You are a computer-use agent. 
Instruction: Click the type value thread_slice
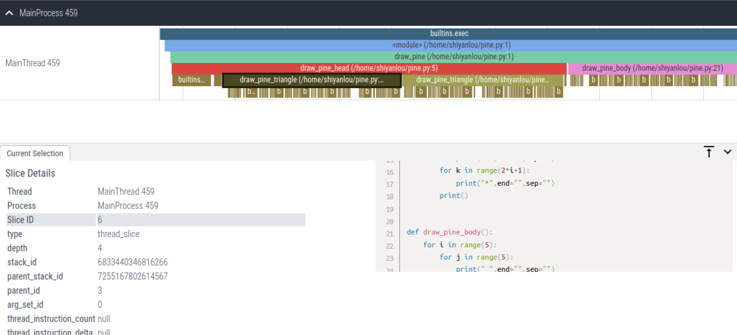point(118,234)
